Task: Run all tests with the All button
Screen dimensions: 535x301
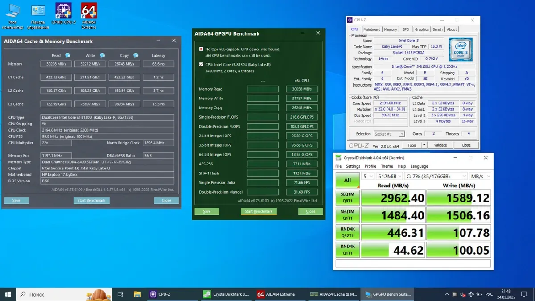Action: coord(347,180)
